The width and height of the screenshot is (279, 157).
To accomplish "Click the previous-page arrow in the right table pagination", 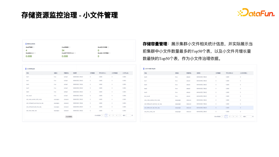I will coord(222,116).
